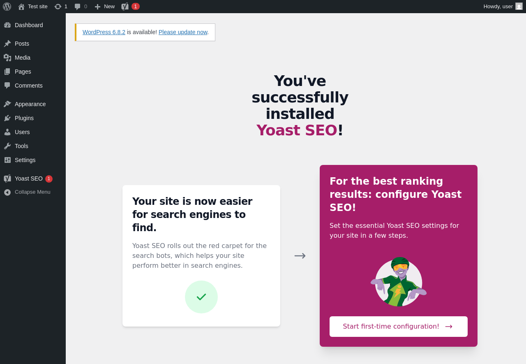Click the "Yoast SEO" magenta title text
526x364 pixels.
297,130
